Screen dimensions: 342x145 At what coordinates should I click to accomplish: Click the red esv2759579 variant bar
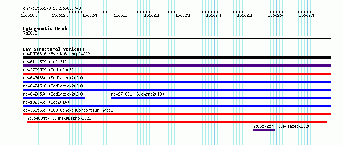coord(177,74)
